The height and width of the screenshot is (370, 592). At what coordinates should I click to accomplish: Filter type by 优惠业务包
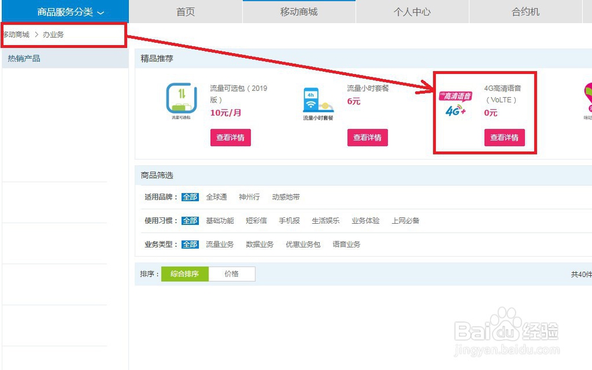[x=303, y=244]
